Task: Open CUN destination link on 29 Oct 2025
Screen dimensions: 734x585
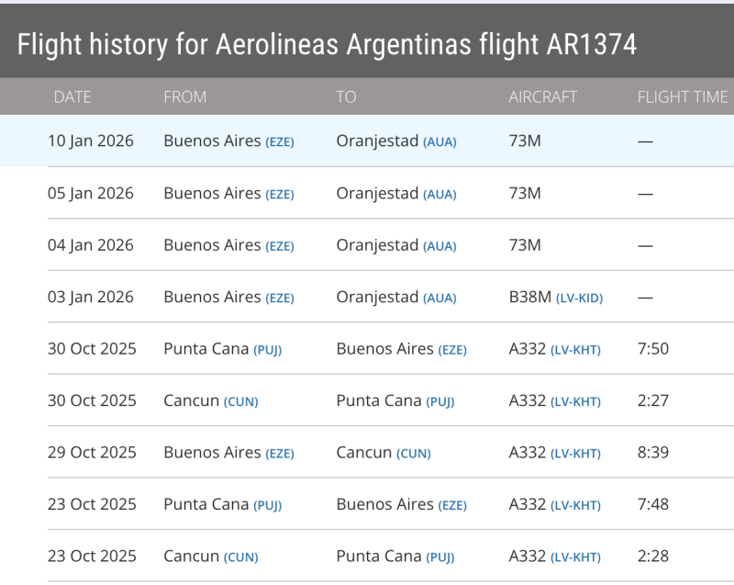Action: [x=414, y=454]
